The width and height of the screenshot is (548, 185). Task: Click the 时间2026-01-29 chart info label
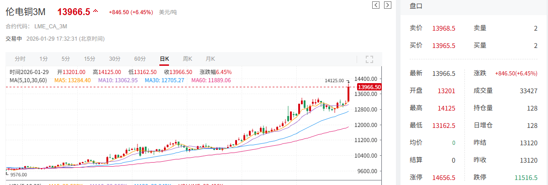coord(29,72)
